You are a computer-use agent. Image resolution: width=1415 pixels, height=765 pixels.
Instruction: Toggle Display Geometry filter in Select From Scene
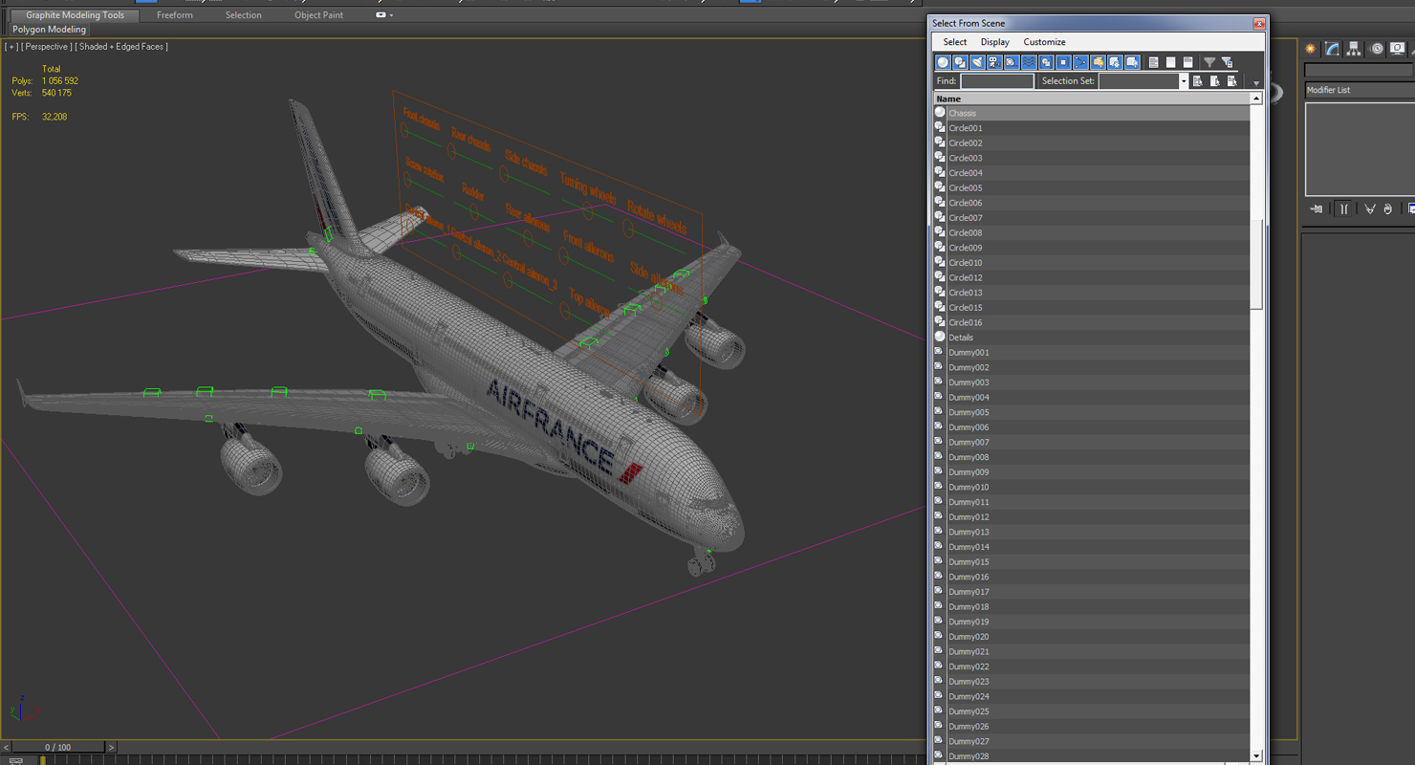(943, 62)
